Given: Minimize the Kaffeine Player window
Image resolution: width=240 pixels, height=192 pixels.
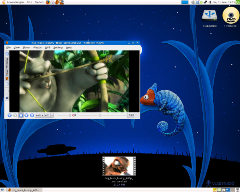Looking at the screenshot, I should (129, 43).
